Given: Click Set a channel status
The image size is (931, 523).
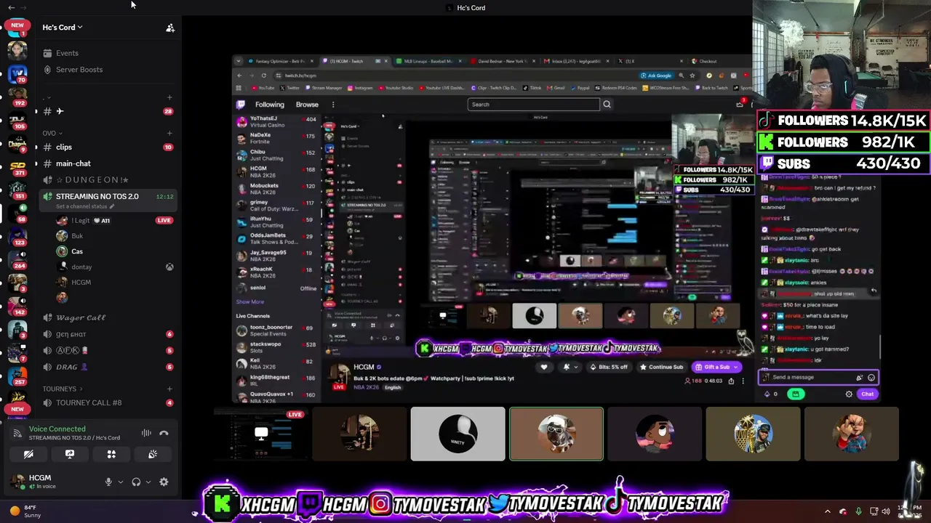Looking at the screenshot, I should (x=81, y=206).
